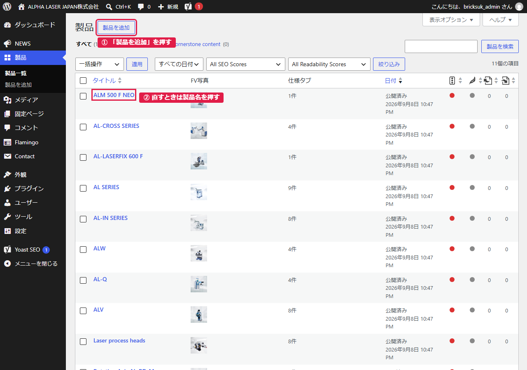This screenshot has width=527, height=370.
Task: Open the メディア menu label
Action: click(26, 100)
